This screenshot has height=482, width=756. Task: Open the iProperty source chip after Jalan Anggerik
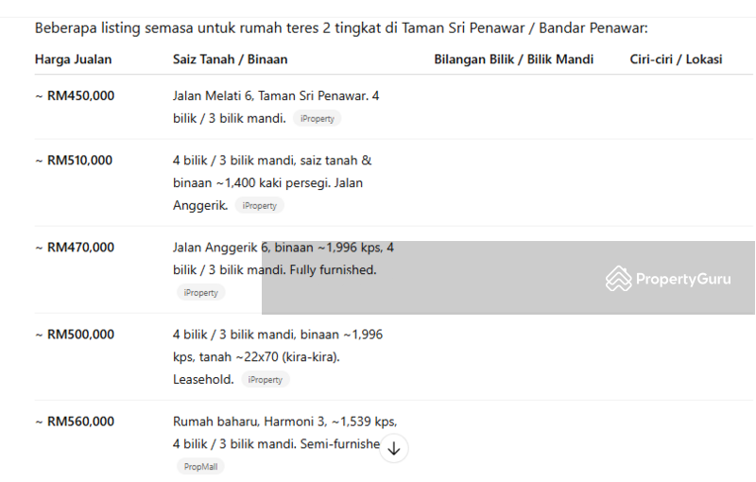[x=259, y=206]
